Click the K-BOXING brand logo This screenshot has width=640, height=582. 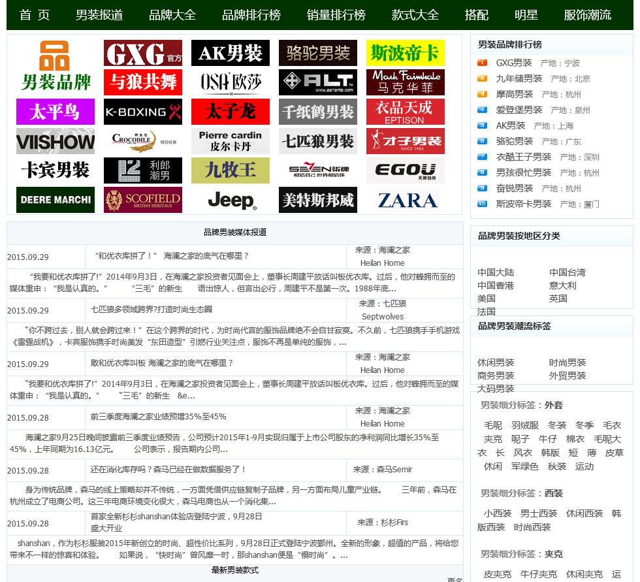pyautogui.click(x=143, y=112)
